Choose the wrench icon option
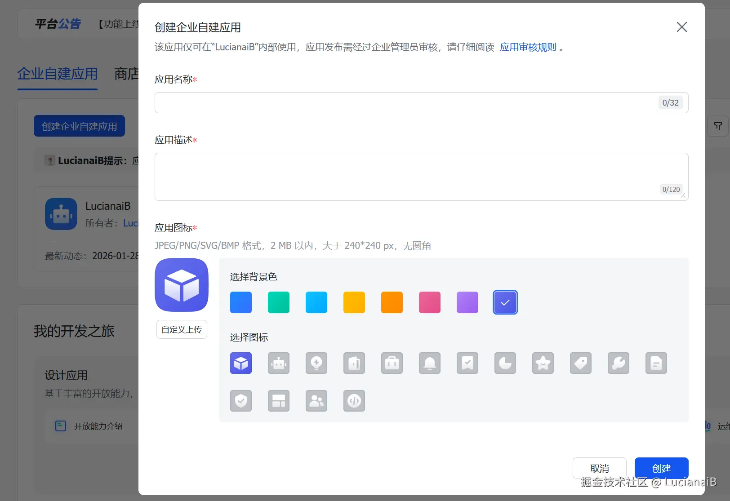This screenshot has height=501, width=730. [x=619, y=363]
